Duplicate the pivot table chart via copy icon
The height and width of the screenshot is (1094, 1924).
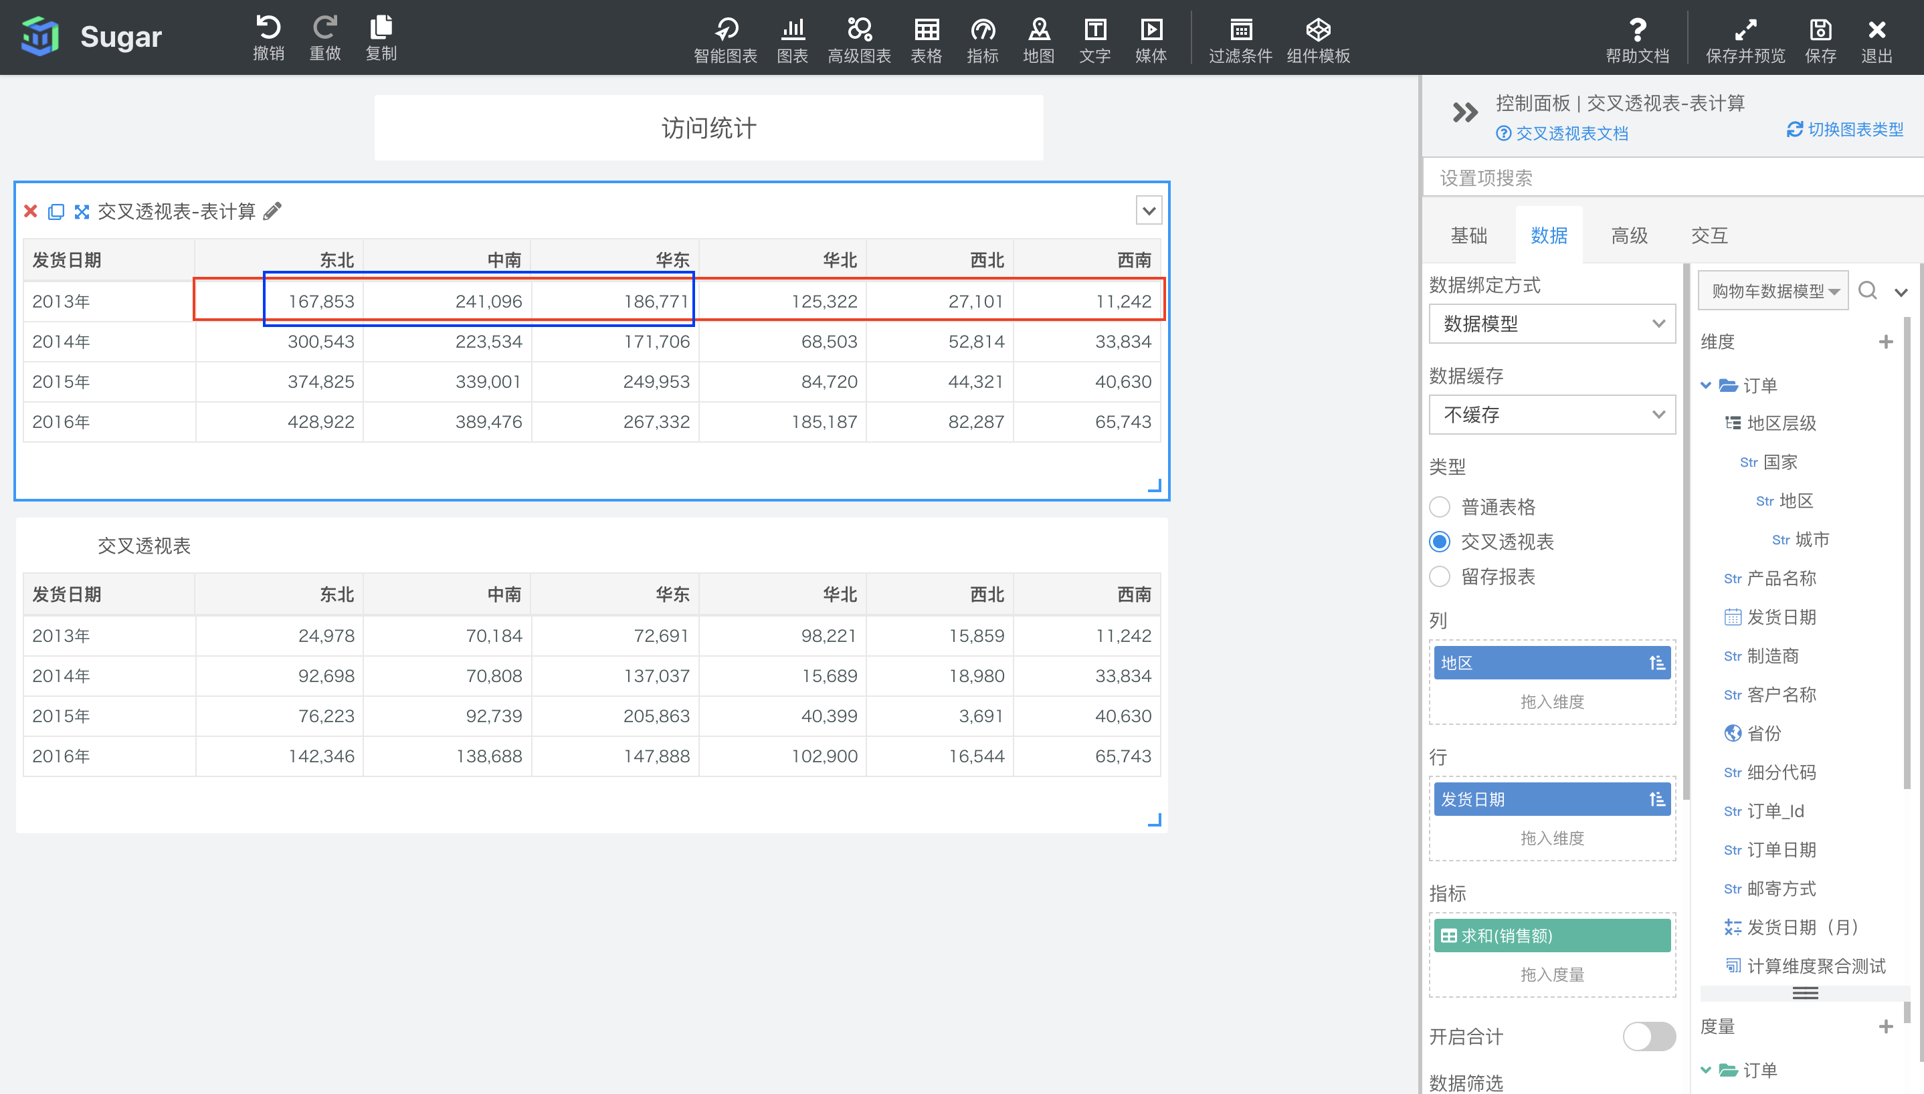(56, 212)
